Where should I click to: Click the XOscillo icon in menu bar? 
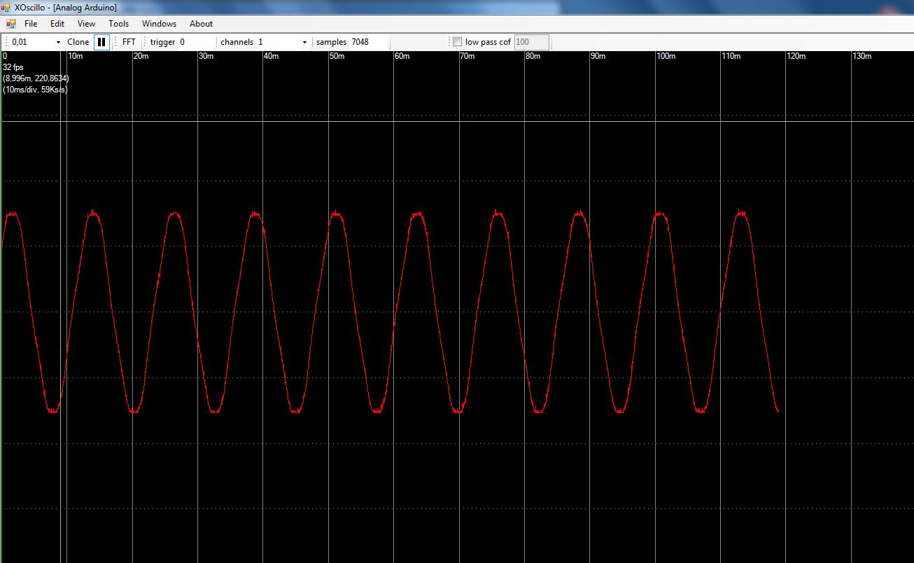pos(10,24)
